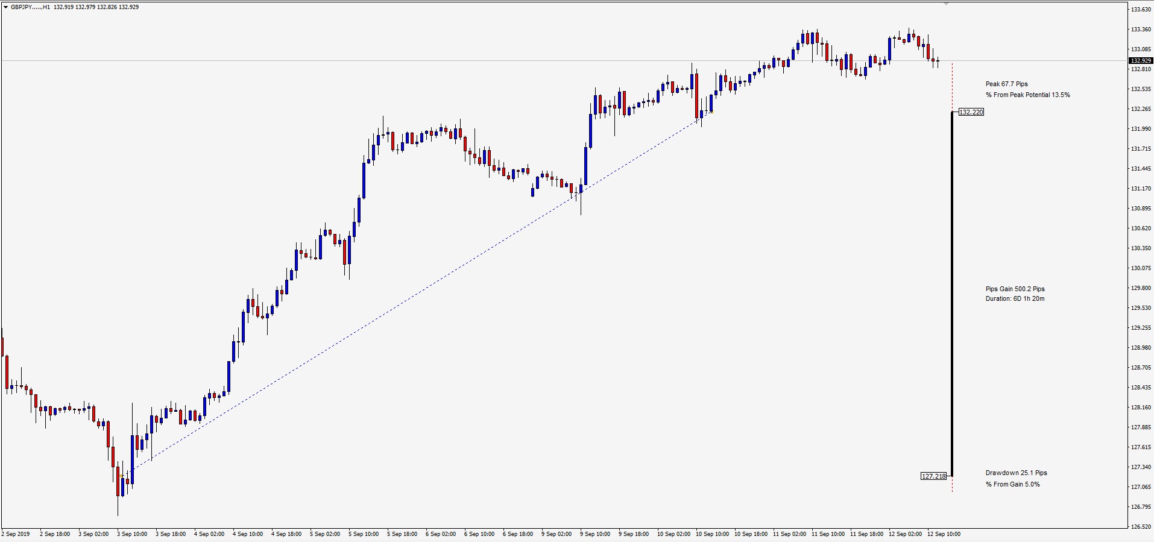Click the 126.520 price axis label
1154x542 pixels.
[x=1141, y=527]
